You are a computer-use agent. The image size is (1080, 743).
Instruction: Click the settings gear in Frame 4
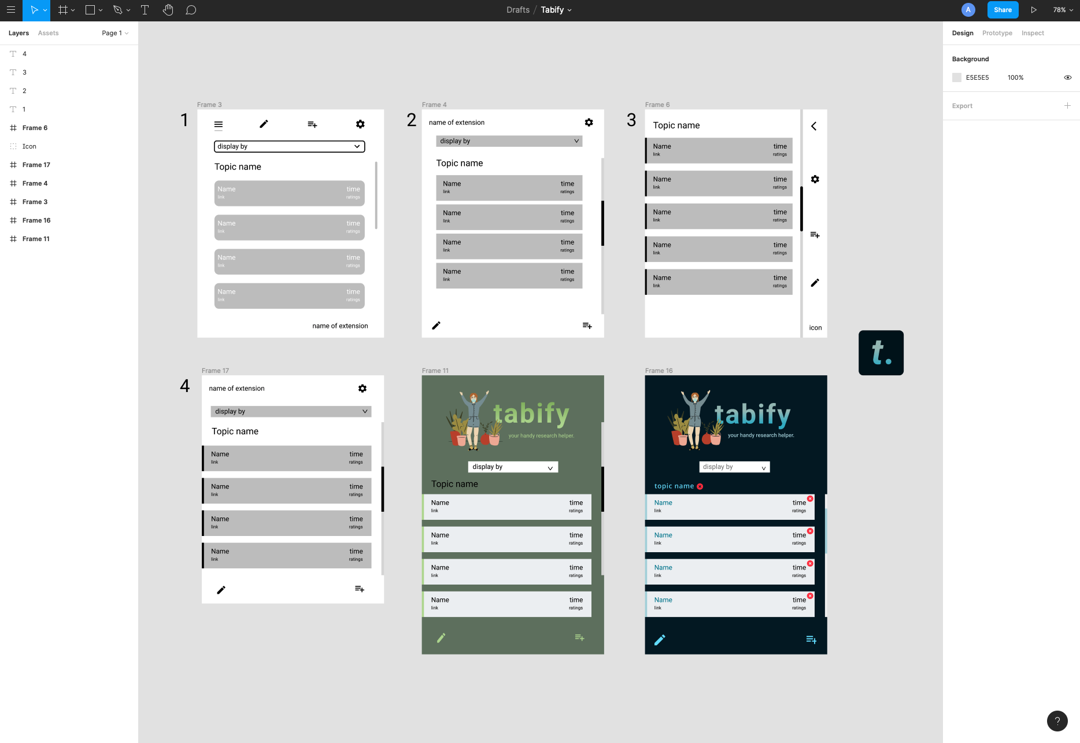tap(589, 123)
